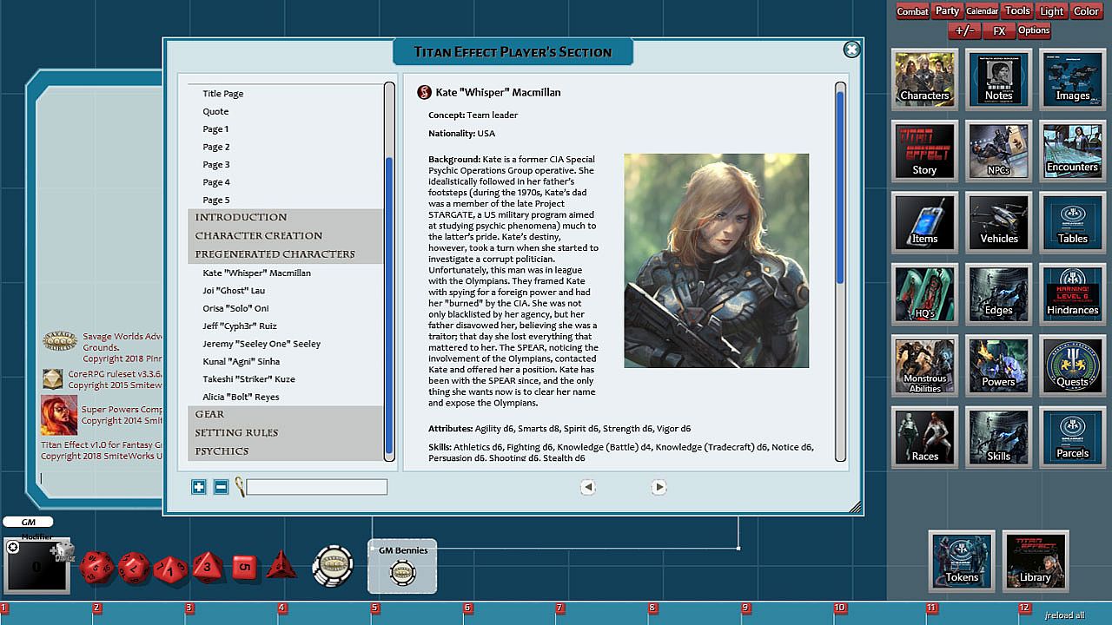The image size is (1112, 625).
Task: Open the Tools button
Action: (1017, 11)
